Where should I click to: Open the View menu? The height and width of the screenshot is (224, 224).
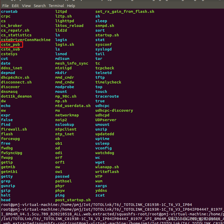[26, 5]
